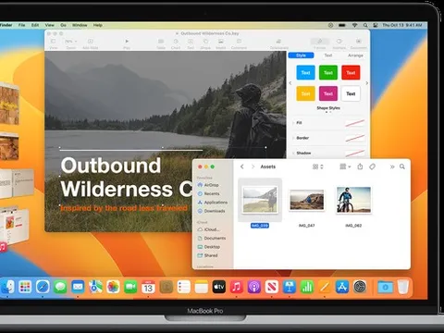
Task: Open the Help menu in menu bar
Action: 98,25
